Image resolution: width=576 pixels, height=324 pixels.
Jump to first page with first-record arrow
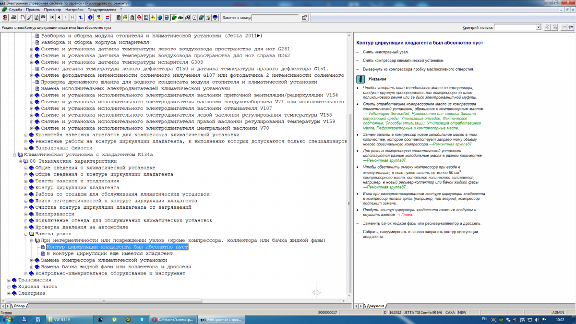[x=52, y=18]
